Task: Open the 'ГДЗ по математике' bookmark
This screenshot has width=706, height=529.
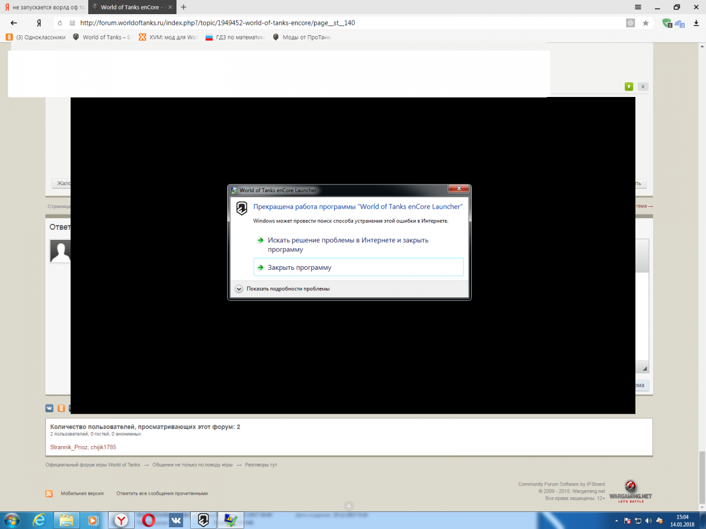Action: pos(234,37)
